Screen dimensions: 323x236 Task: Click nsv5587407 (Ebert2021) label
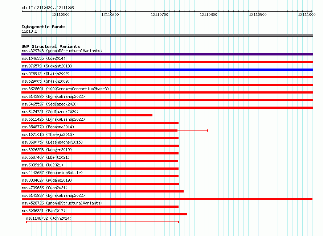click(46, 157)
